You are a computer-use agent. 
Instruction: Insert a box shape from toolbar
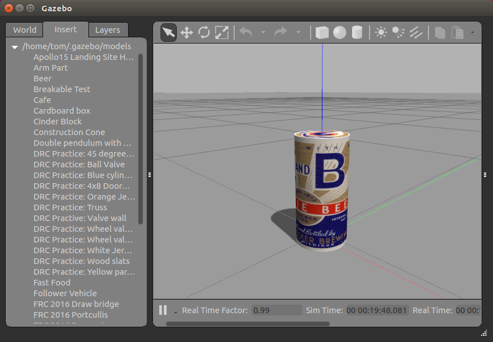coord(322,33)
